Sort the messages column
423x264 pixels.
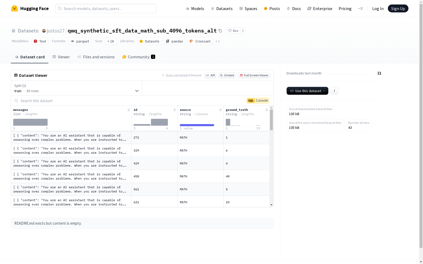pyautogui.click(x=128, y=110)
